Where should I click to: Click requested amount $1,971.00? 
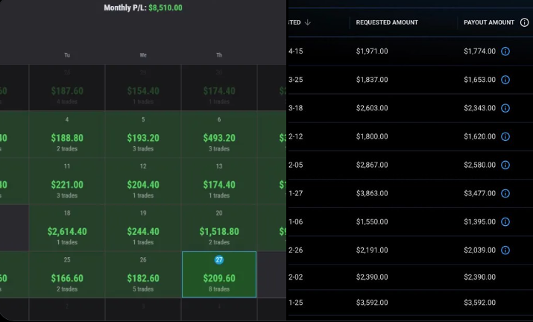tap(372, 51)
